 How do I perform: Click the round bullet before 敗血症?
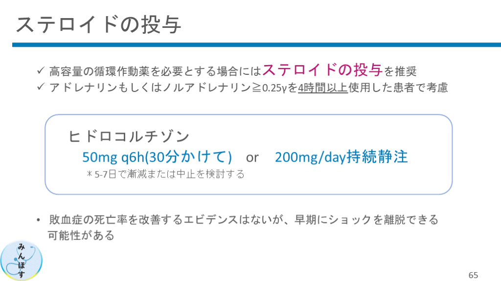pyautogui.click(x=38, y=220)
